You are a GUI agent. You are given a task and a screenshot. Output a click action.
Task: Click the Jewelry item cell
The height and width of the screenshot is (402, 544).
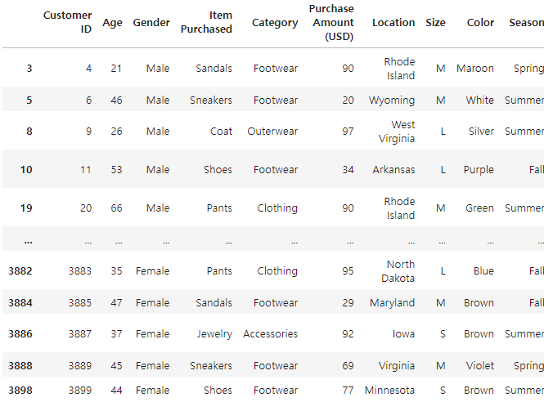(x=214, y=334)
